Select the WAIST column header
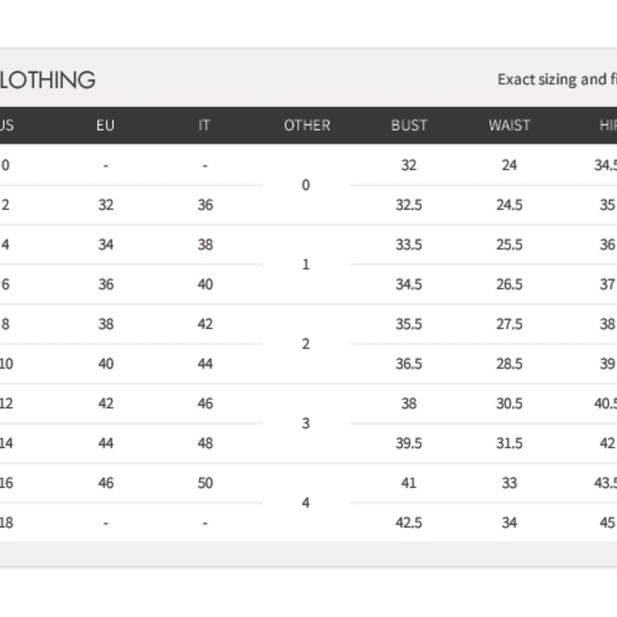The width and height of the screenshot is (617, 617). pyautogui.click(x=509, y=125)
